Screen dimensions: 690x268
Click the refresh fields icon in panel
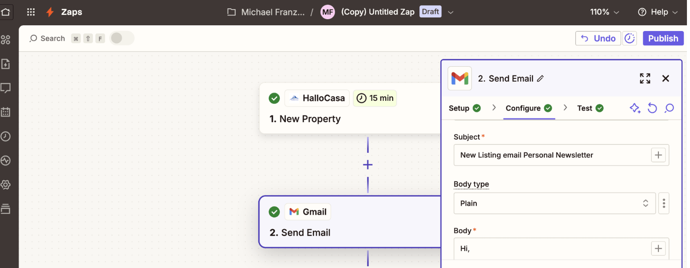click(652, 108)
